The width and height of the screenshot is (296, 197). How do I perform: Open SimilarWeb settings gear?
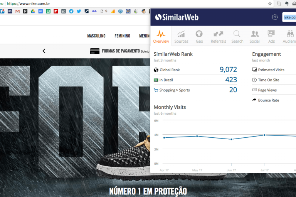point(275,17)
